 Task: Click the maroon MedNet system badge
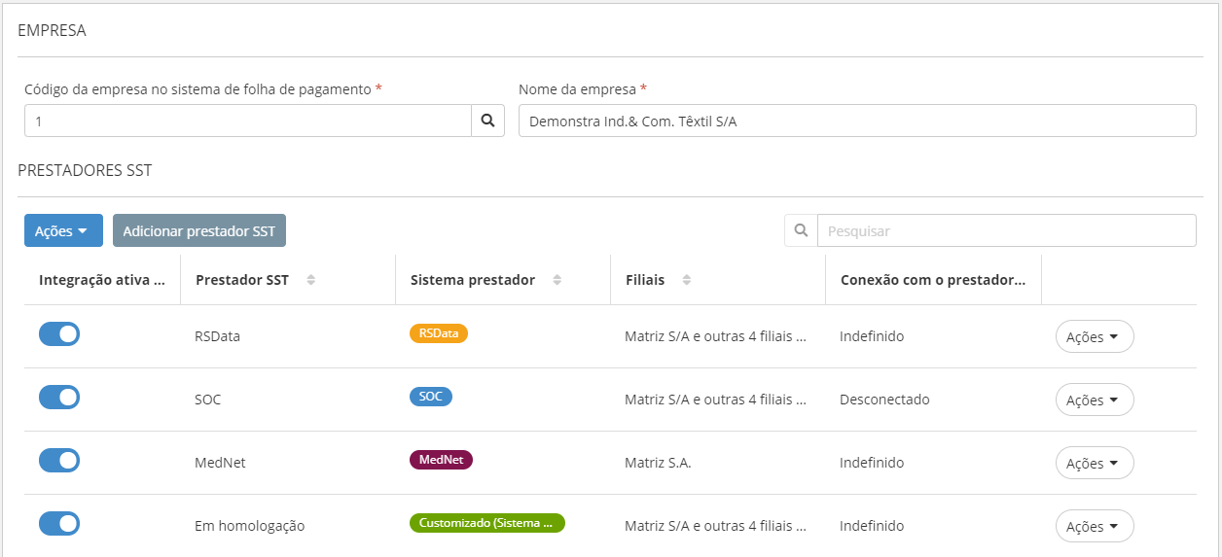pyautogui.click(x=441, y=460)
